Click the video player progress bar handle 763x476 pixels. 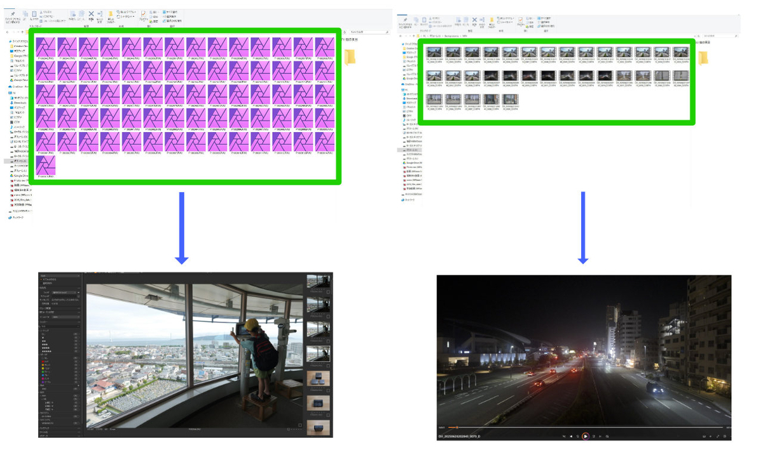[457, 427]
